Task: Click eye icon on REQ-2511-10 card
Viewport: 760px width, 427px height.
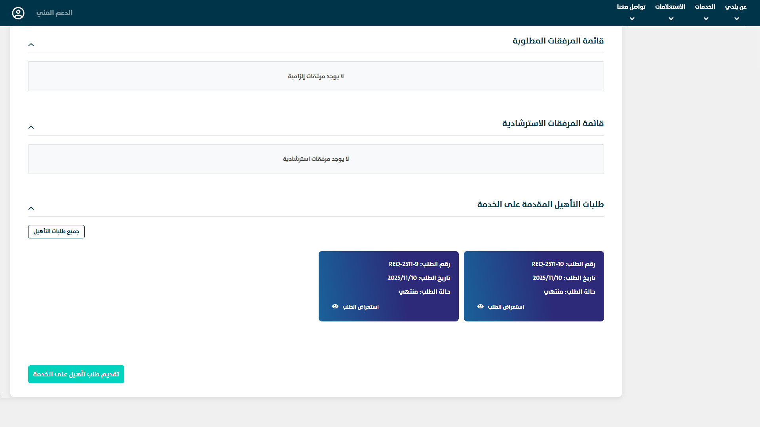Action: click(x=481, y=307)
